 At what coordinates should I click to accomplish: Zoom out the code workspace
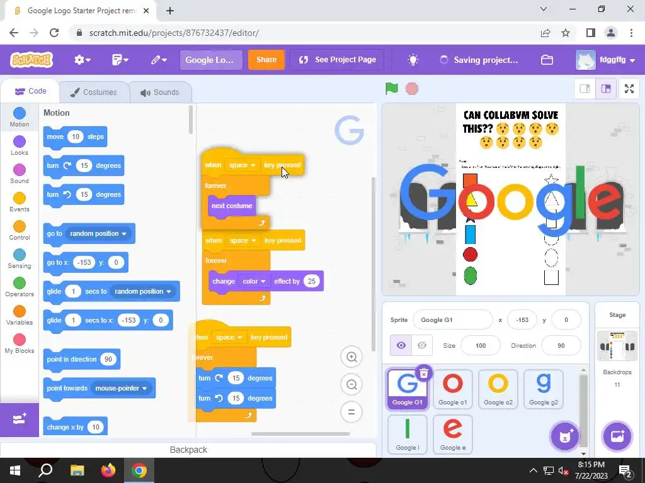[351, 384]
